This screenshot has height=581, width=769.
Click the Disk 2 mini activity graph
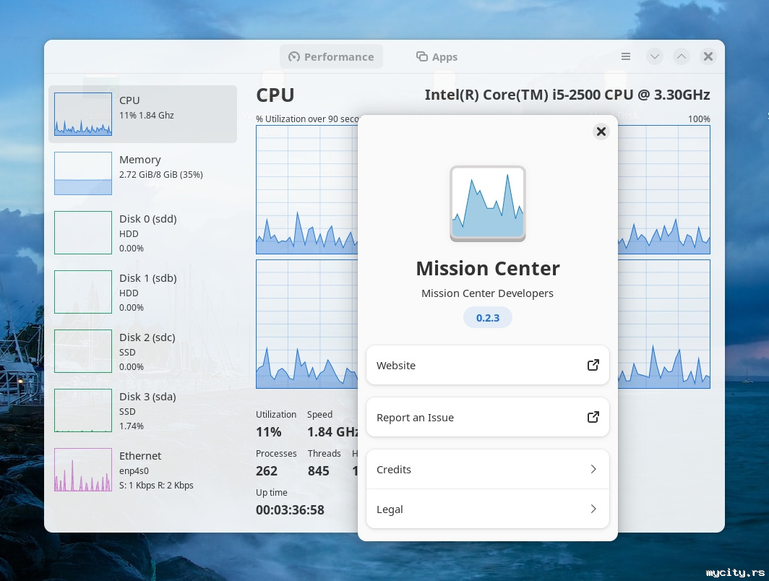click(83, 351)
